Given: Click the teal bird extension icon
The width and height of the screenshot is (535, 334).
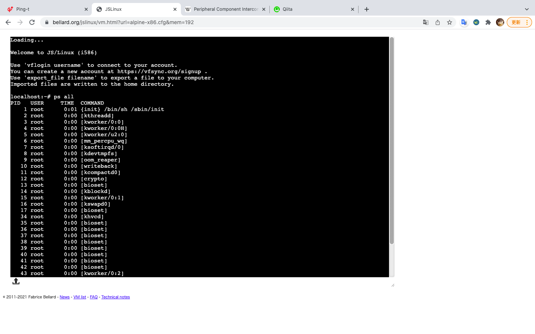Looking at the screenshot, I should tap(476, 22).
